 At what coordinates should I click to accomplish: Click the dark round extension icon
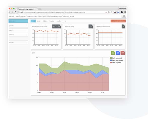(x=122, y=12)
